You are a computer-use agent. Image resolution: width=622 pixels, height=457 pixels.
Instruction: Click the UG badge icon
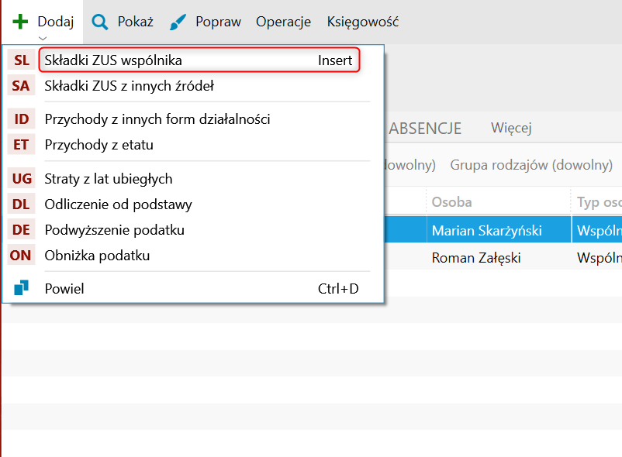[x=21, y=179]
